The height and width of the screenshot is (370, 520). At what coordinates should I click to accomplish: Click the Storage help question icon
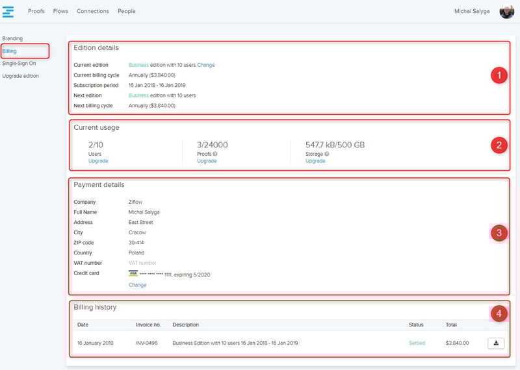point(326,154)
